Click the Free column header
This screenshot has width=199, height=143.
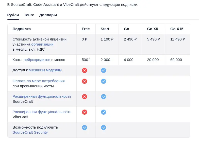pos(86,29)
